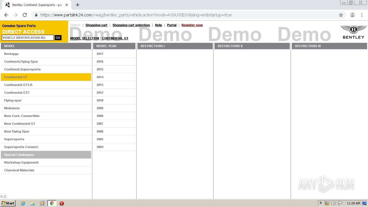Click the browser back arrow
This screenshot has width=368, height=207.
pos(6,15)
